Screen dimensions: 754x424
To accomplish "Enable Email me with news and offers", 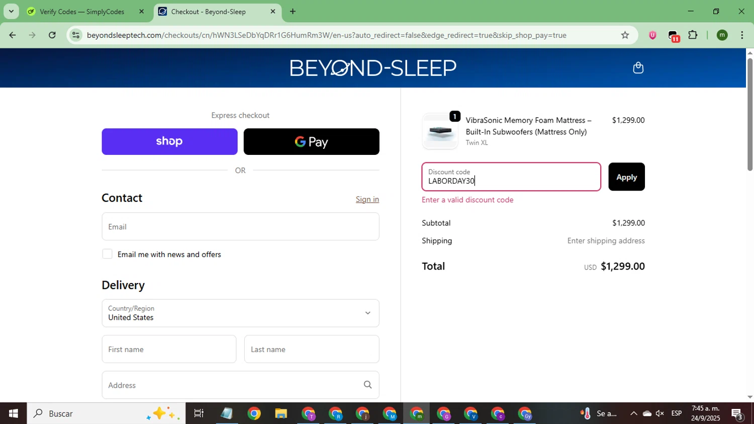I will click(x=107, y=254).
